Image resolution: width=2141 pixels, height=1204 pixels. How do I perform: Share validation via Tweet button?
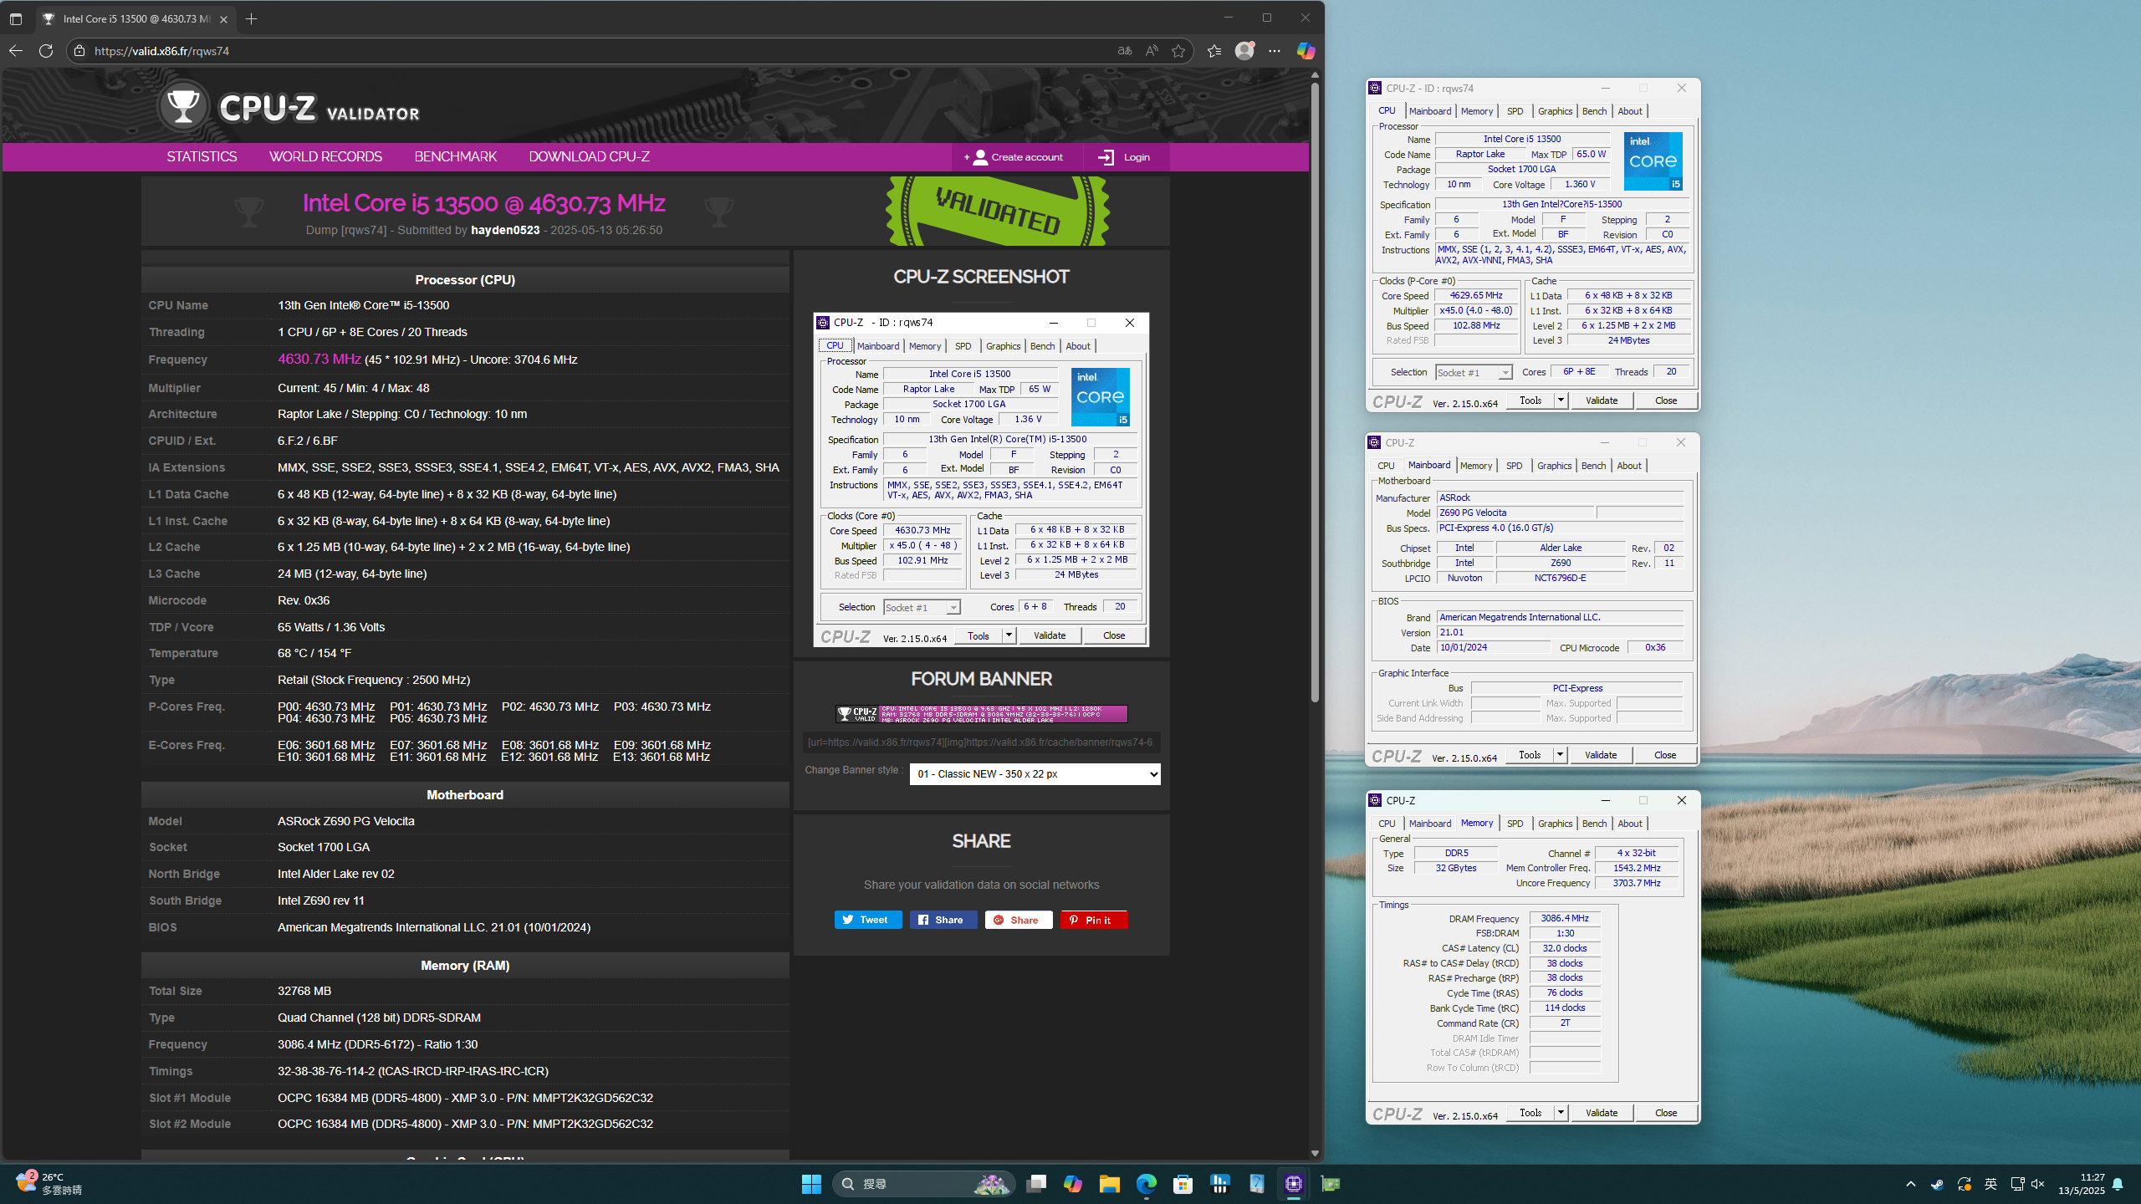[x=868, y=920]
